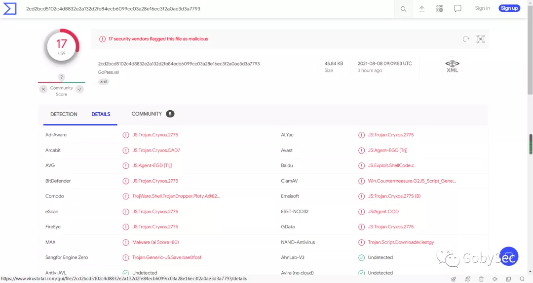Click the trash icon in status bar

481,279
